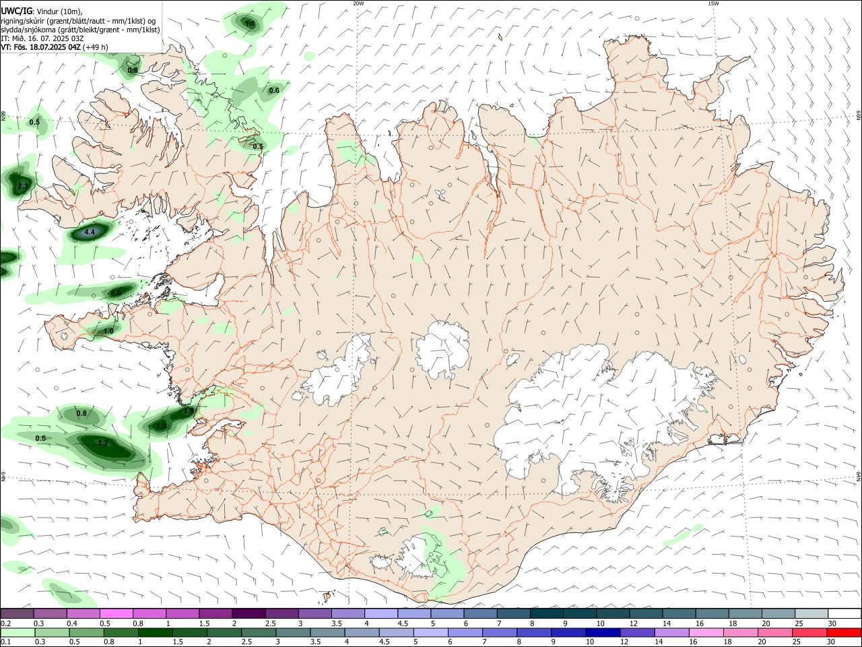The height and width of the screenshot is (647, 862).
Task: Click the '64N' latitude label on the right edge
Action: [x=859, y=476]
